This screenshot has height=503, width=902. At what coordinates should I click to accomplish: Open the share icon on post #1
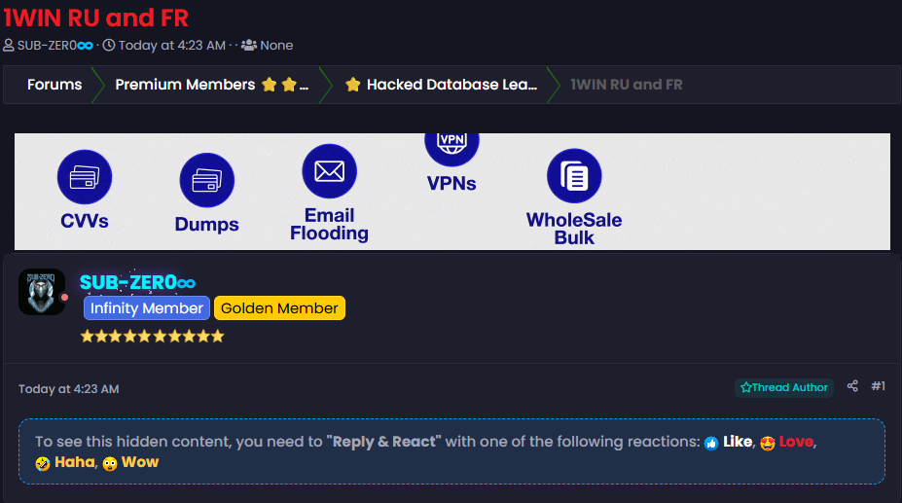tap(852, 386)
